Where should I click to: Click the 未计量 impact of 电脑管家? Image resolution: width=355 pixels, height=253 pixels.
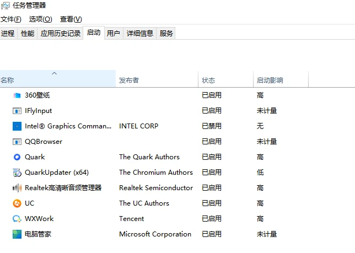267,234
